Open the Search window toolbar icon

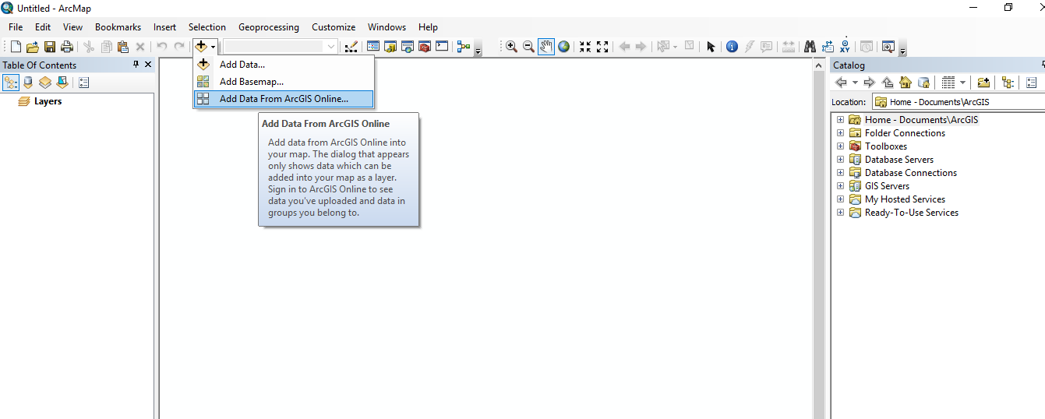(x=408, y=47)
